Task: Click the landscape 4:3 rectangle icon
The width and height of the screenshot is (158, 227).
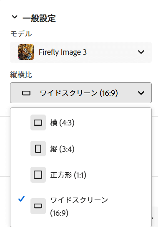Action: click(x=38, y=122)
